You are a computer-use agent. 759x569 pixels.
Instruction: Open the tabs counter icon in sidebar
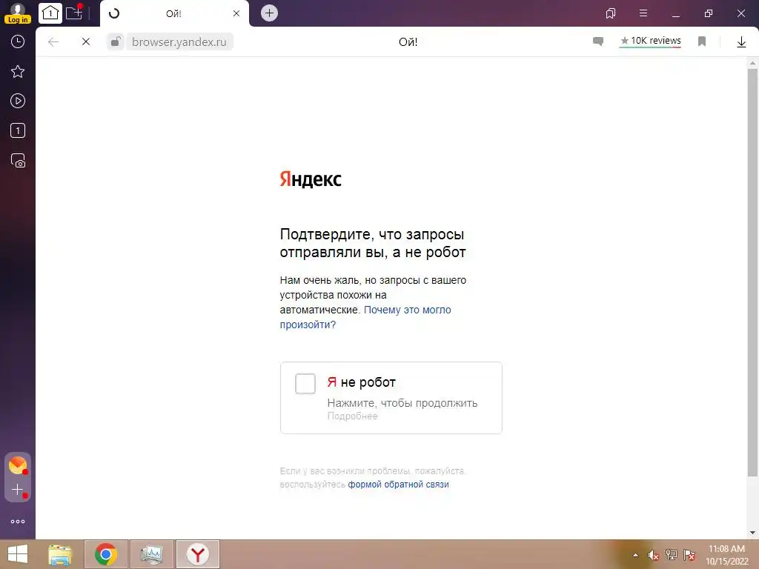click(x=18, y=130)
